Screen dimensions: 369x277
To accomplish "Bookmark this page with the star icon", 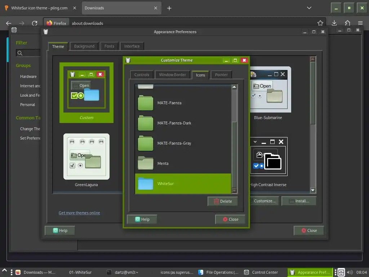I will (x=320, y=23).
